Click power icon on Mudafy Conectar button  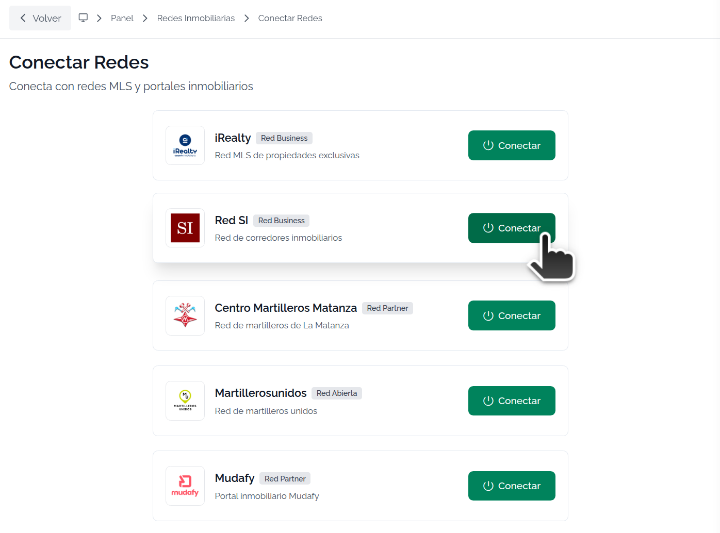488,486
